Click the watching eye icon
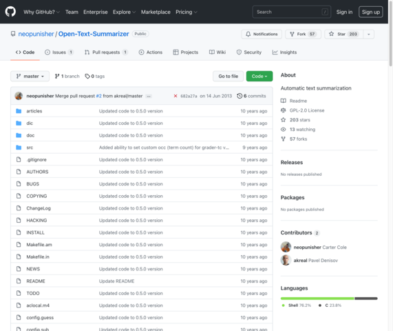Screen dimensions: 393x331 tap(283, 130)
